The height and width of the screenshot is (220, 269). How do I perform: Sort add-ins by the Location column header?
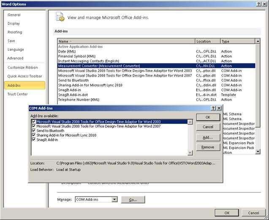208,41
